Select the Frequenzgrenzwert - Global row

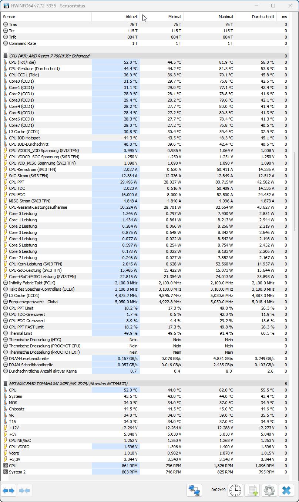(x=145, y=302)
